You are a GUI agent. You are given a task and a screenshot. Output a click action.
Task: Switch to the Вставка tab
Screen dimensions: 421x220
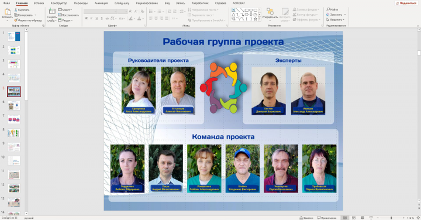[39, 3]
